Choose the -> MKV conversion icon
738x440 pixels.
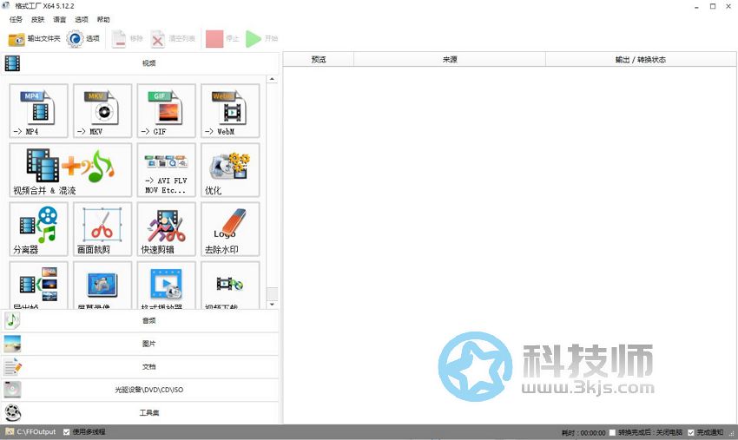[102, 110]
